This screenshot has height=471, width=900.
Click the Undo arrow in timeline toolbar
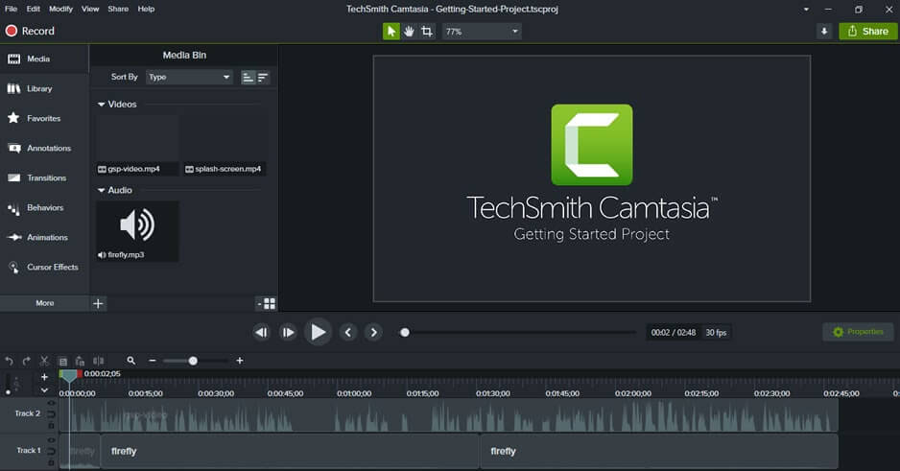(x=9, y=361)
